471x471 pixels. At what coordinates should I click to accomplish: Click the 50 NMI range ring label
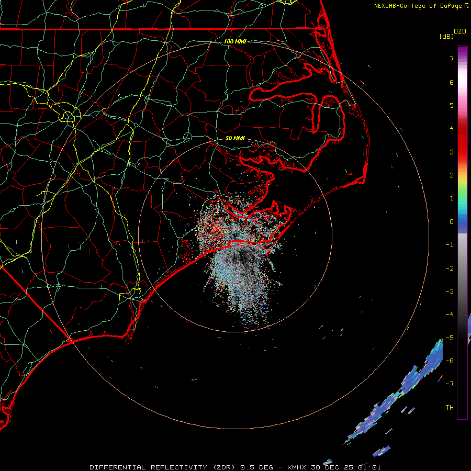point(235,138)
